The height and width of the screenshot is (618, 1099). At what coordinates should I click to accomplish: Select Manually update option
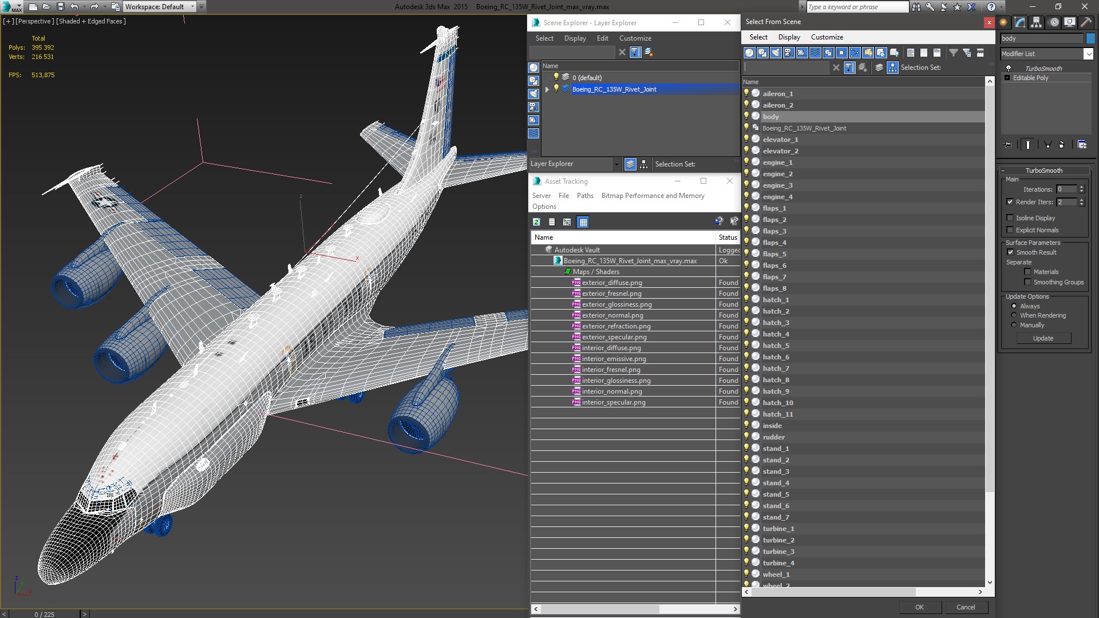point(1014,325)
